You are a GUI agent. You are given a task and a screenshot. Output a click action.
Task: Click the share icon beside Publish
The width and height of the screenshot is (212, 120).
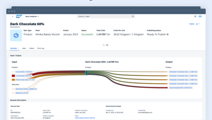pos(197,24)
